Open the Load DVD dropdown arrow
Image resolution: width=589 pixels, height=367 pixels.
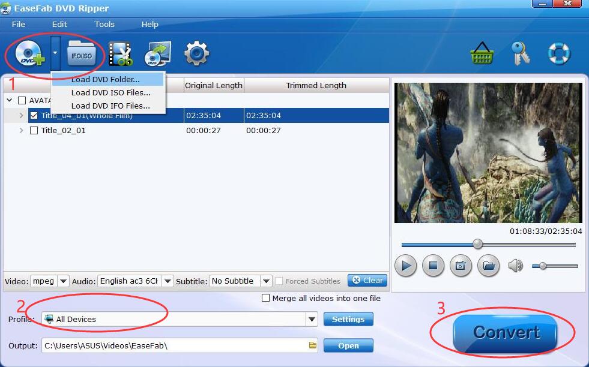point(55,53)
